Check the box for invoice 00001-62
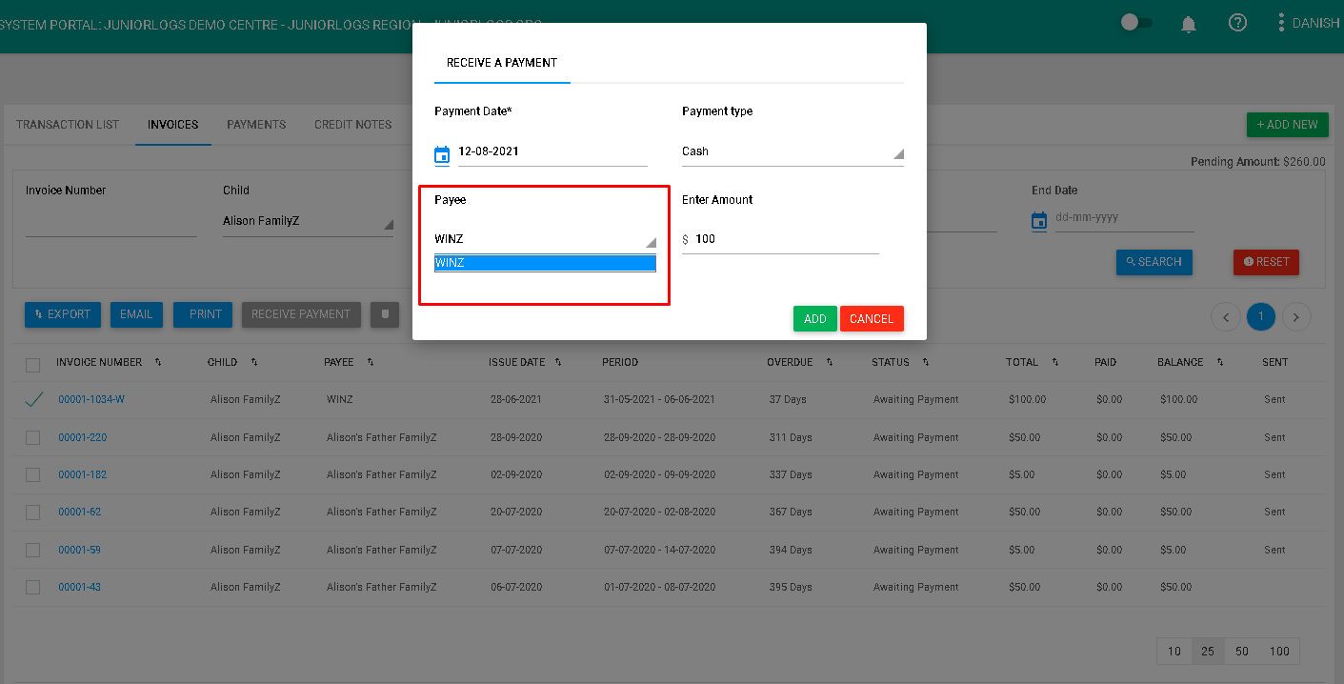The image size is (1344, 684). coord(33,513)
